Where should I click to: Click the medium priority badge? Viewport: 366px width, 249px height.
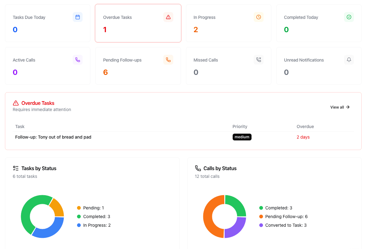pyautogui.click(x=242, y=137)
